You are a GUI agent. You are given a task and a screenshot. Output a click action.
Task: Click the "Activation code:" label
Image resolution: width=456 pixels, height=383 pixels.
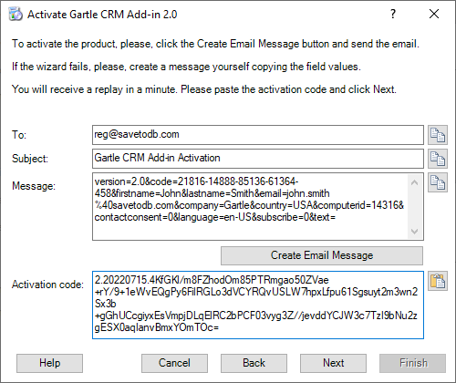[x=47, y=285]
